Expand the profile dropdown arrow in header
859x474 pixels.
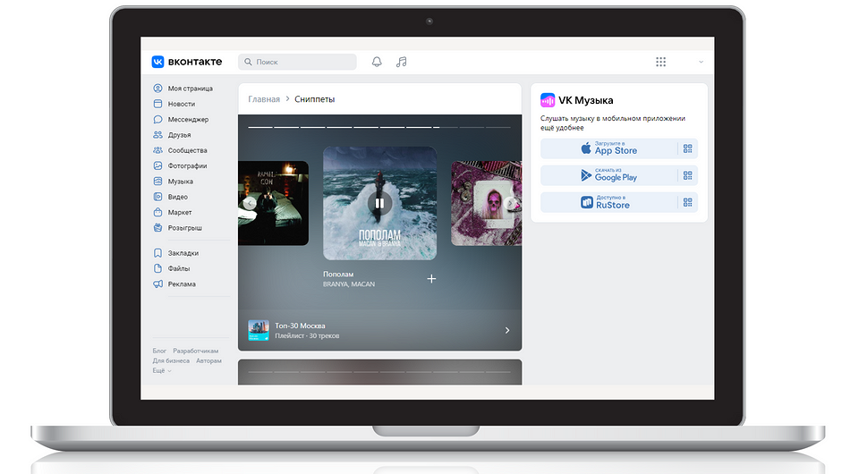coord(701,62)
